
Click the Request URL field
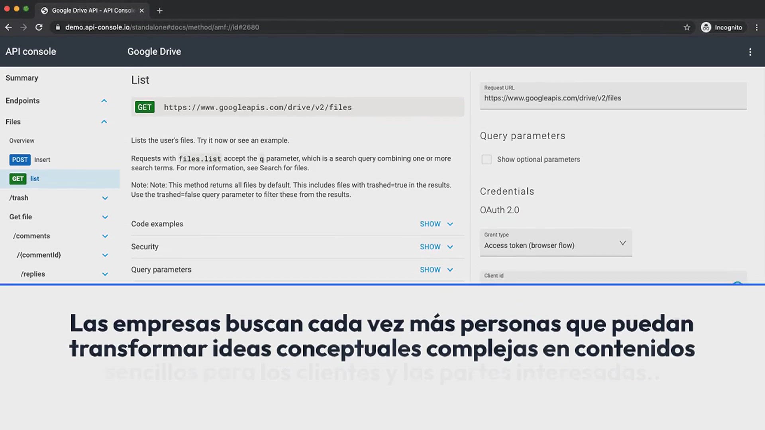pos(613,96)
